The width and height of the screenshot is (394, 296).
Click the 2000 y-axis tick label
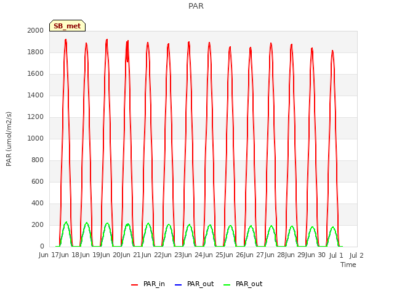tap(36, 30)
